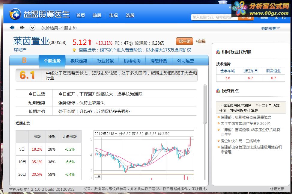Click the 房地产 industry label
The height and width of the screenshot is (194, 292).
[x=20, y=50]
